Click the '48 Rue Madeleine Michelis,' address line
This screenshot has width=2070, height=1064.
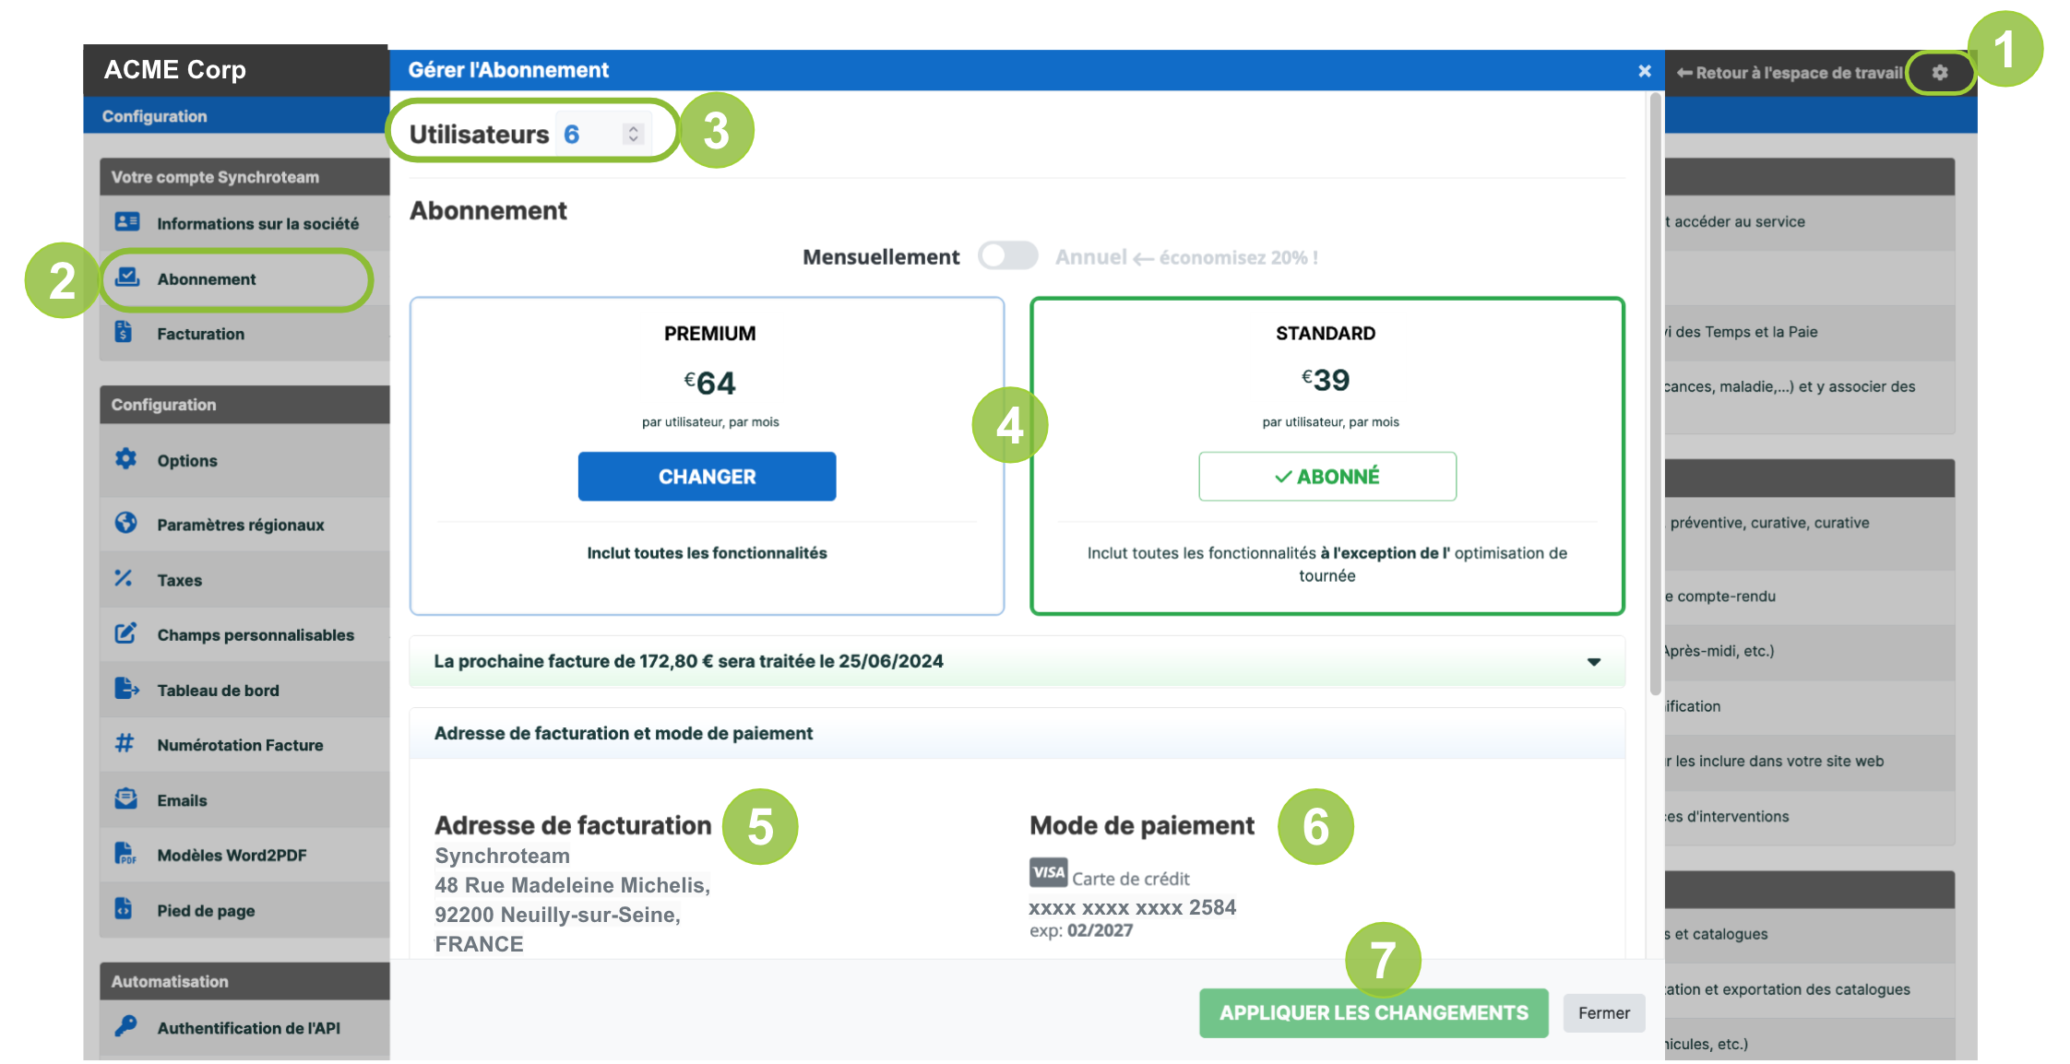click(572, 886)
